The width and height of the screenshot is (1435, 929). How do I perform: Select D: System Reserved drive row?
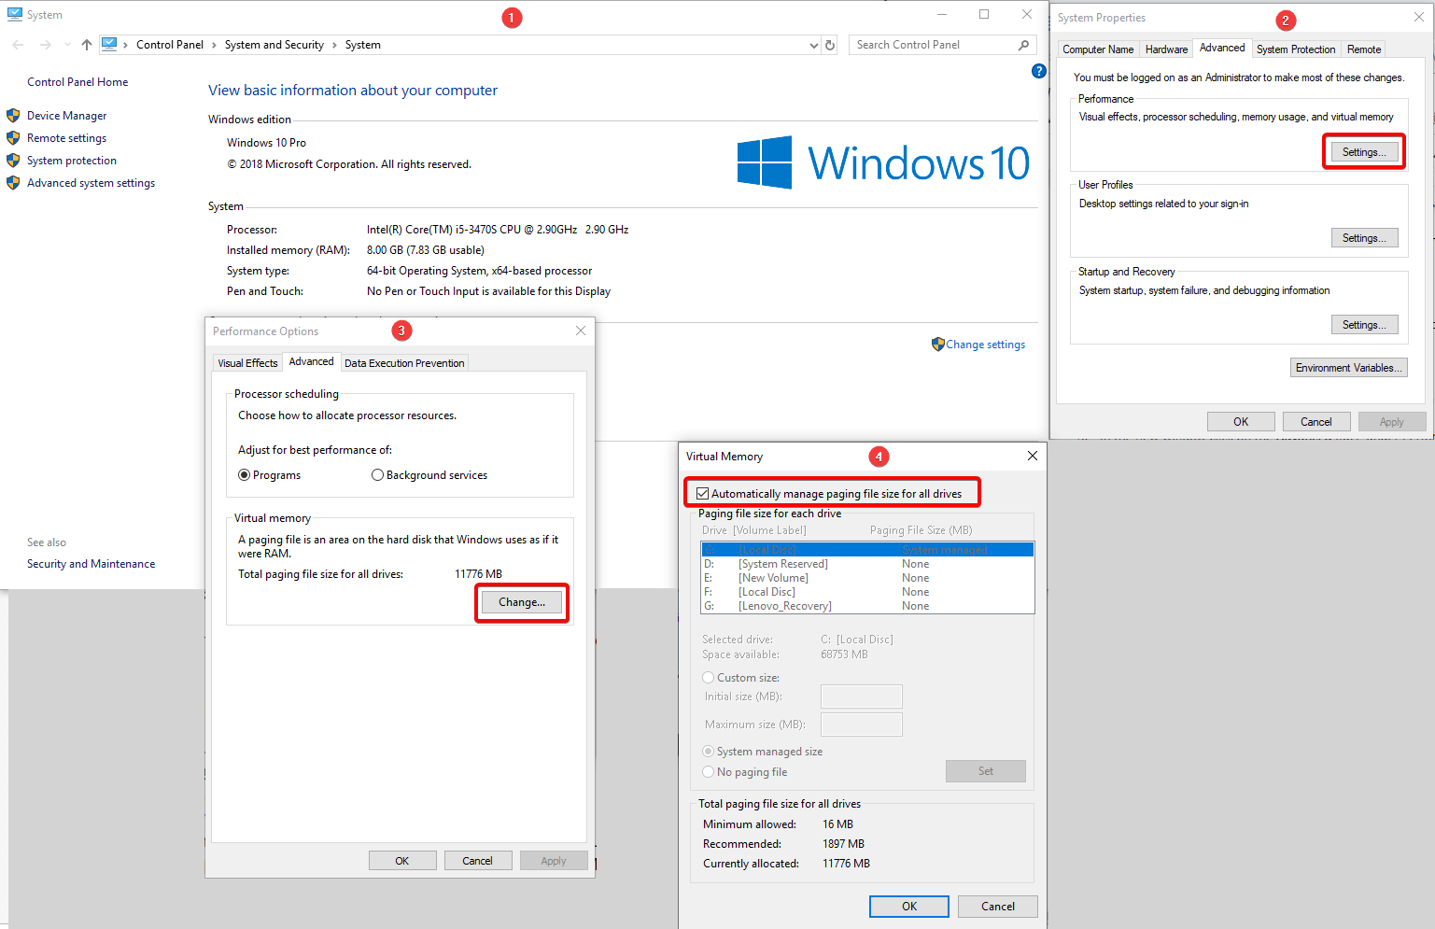point(867,564)
